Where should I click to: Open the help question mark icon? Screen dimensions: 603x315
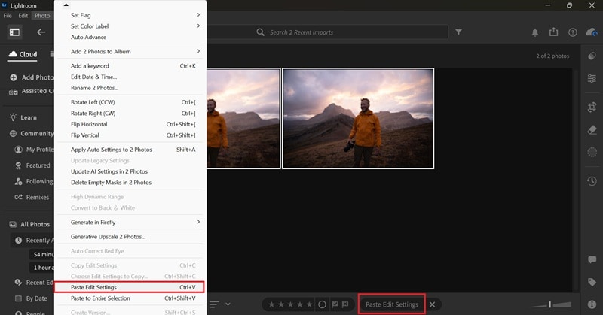click(x=573, y=32)
